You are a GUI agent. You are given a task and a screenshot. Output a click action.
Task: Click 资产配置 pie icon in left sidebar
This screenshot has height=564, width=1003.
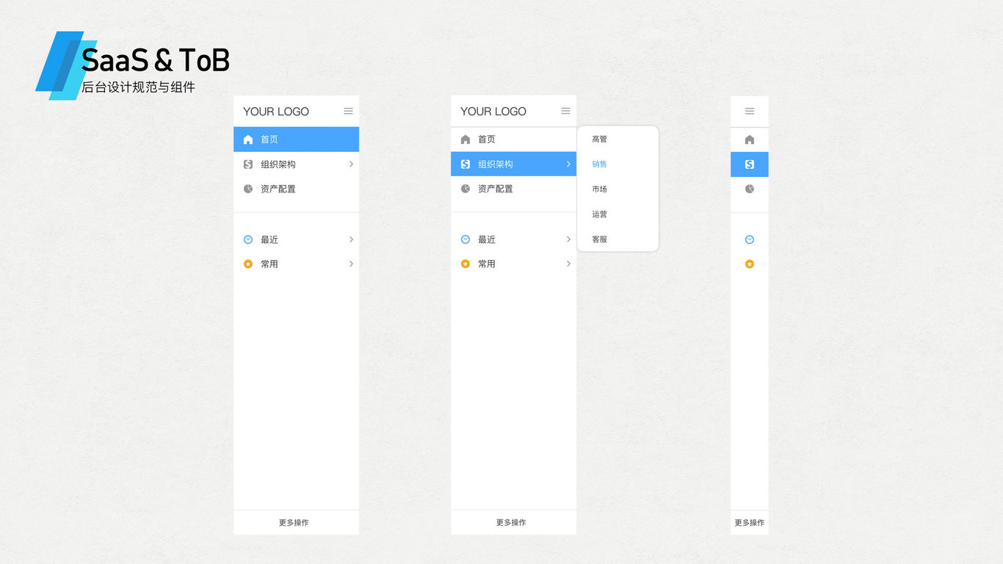point(248,189)
